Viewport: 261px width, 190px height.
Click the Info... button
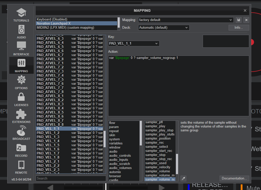tap(239, 28)
